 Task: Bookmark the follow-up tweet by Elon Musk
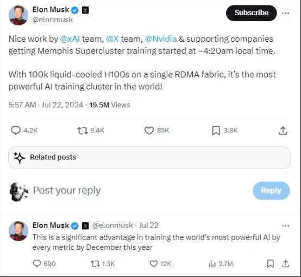coord(270,264)
